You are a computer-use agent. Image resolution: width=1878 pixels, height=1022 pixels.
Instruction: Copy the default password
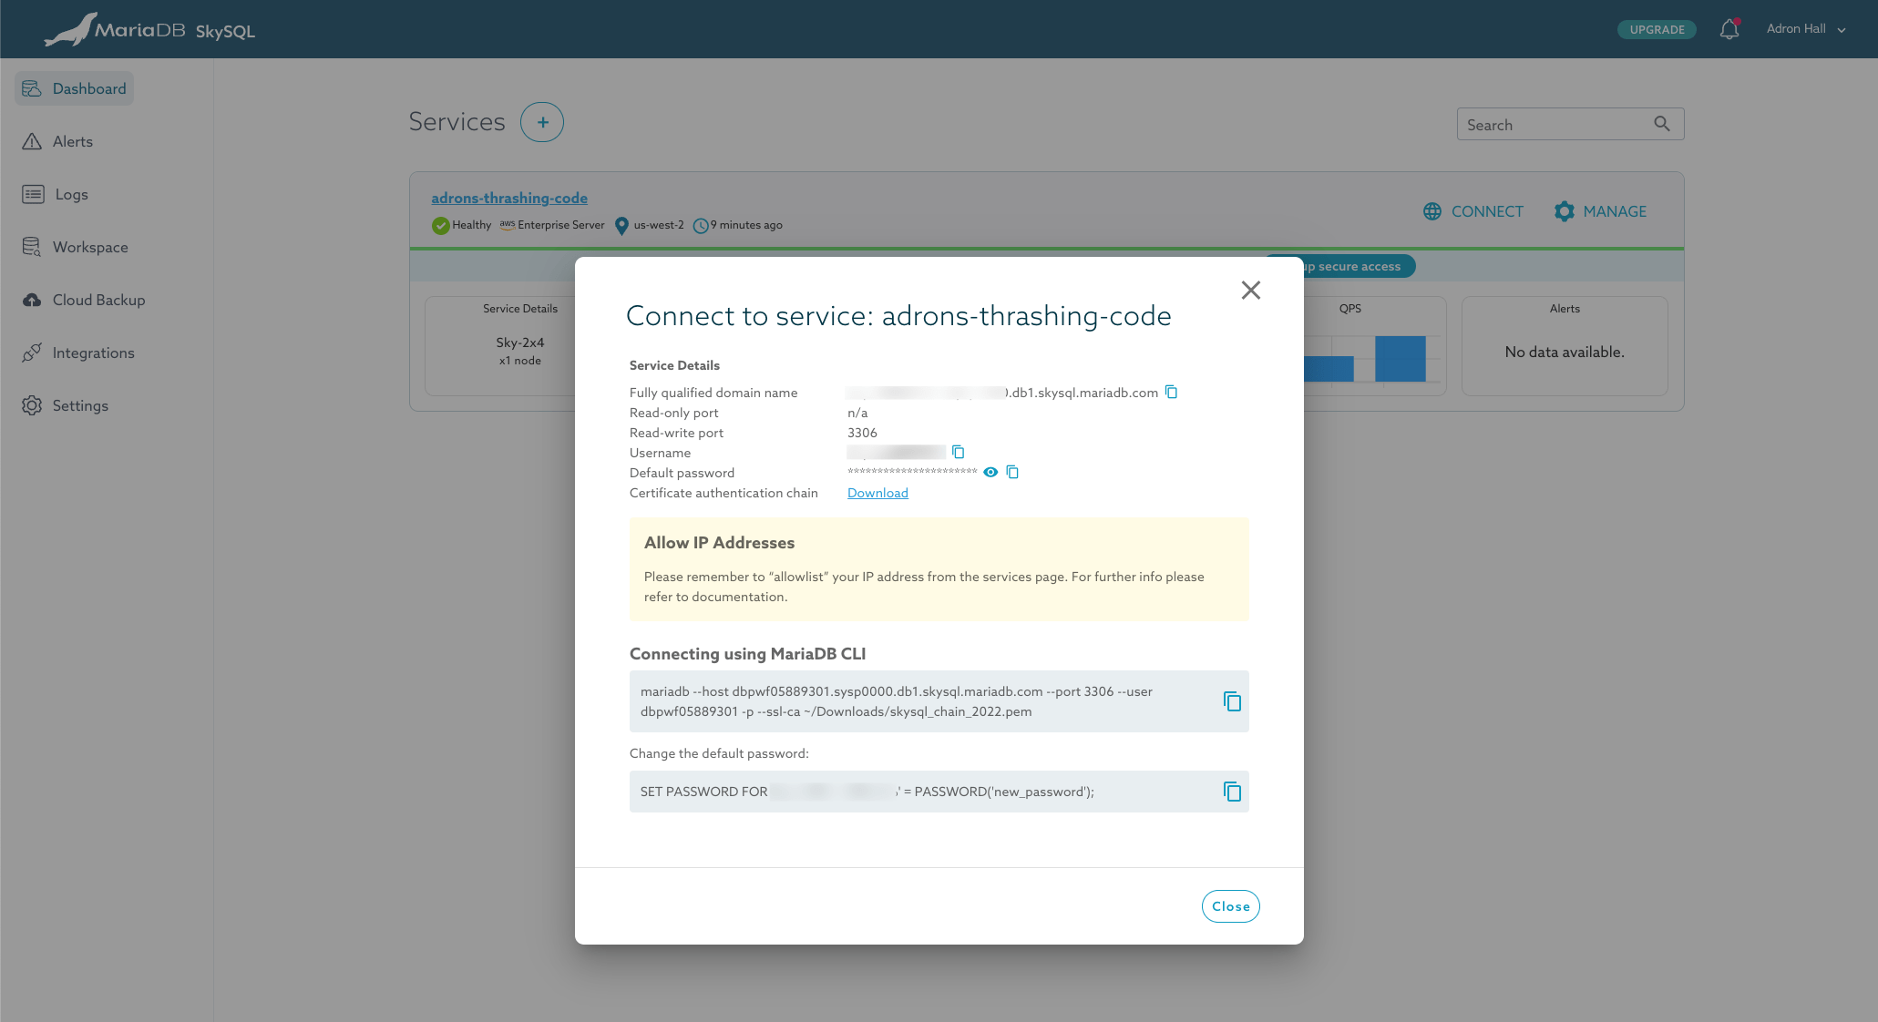[x=1012, y=472]
